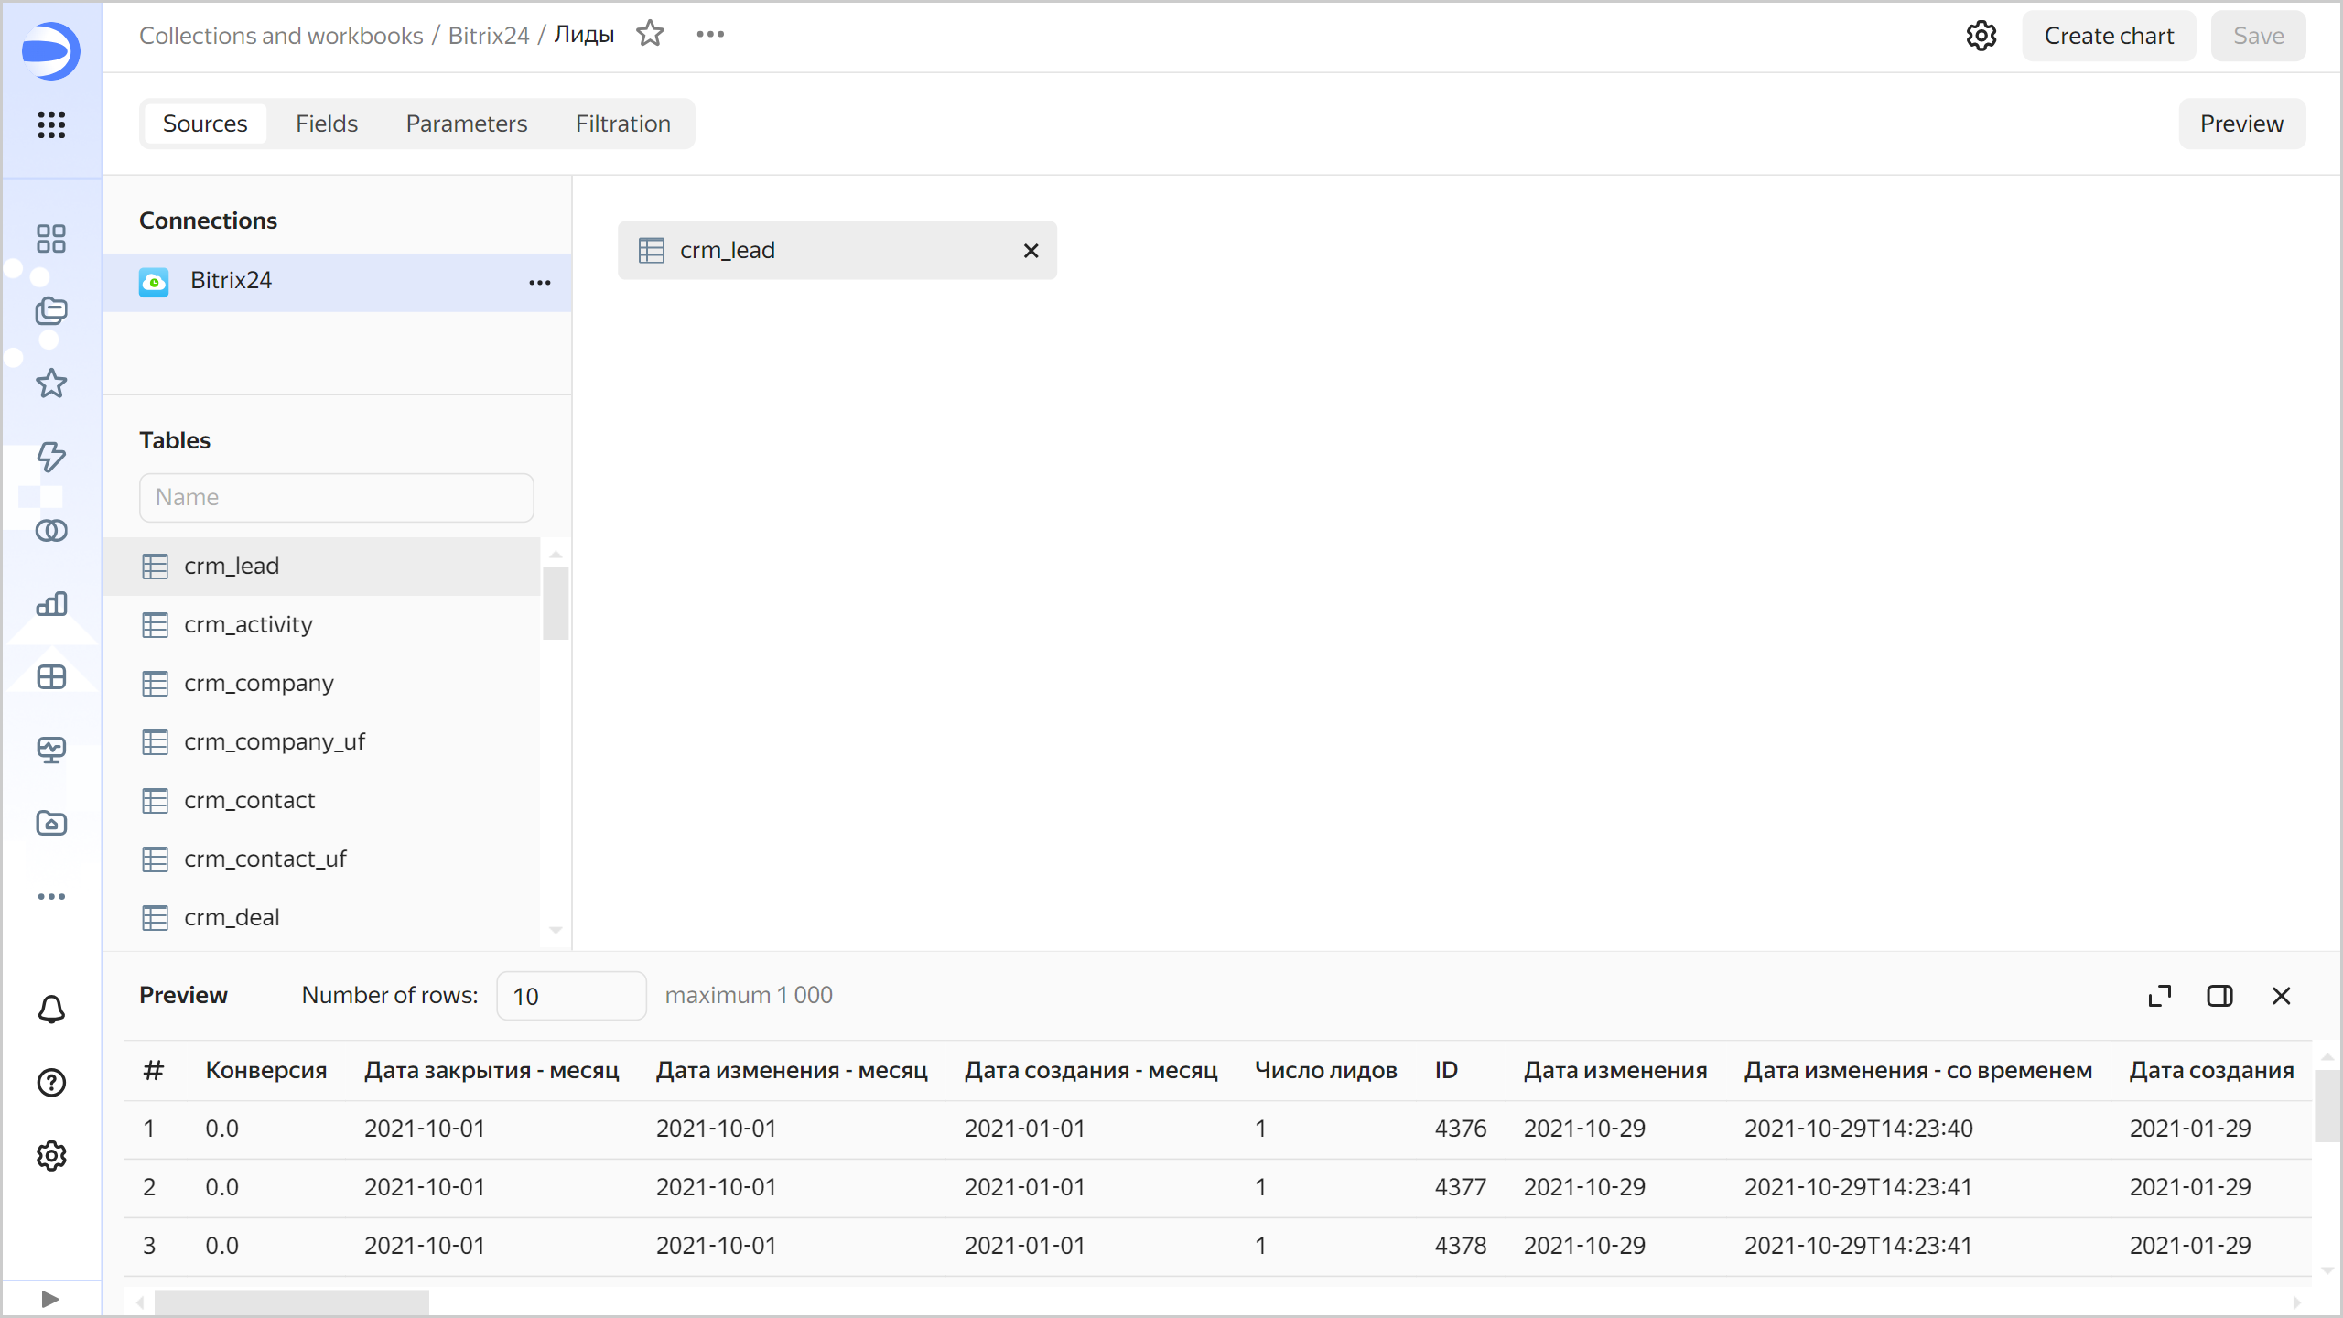Click the dashboard grid icon in sidebar
This screenshot has width=2343, height=1318.
(x=50, y=238)
